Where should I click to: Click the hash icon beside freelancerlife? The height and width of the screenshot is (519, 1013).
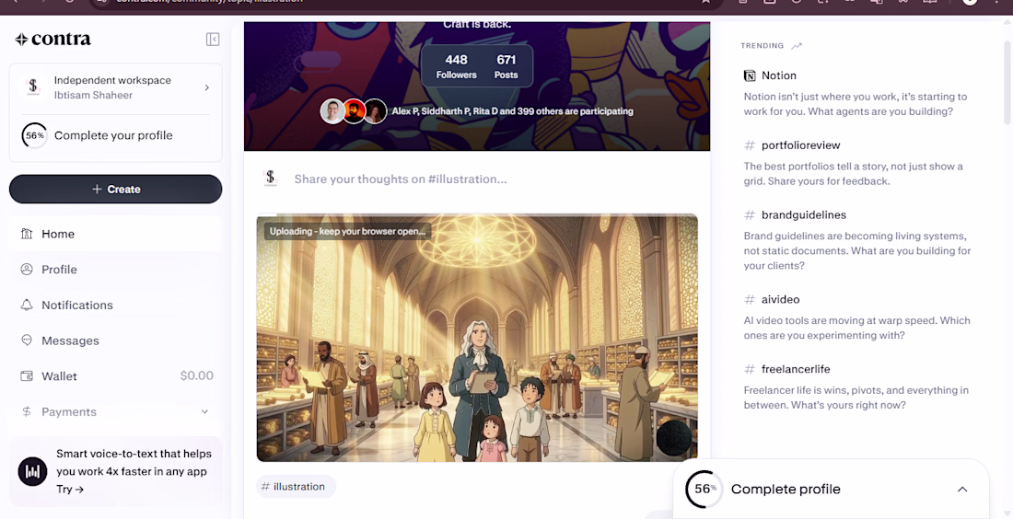click(750, 369)
